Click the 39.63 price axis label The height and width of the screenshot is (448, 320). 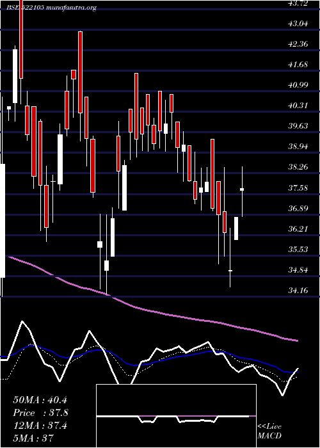(x=298, y=126)
